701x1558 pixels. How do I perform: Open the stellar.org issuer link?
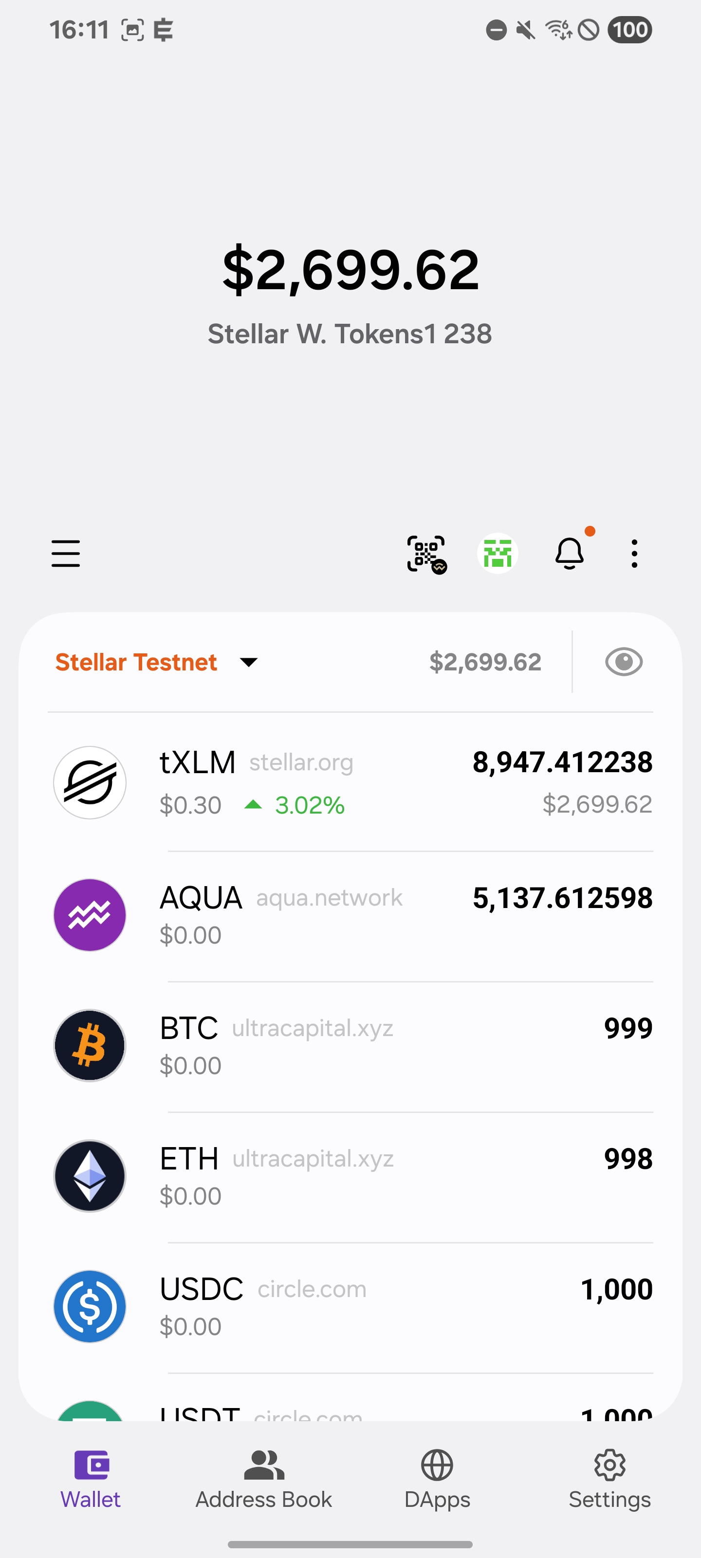coord(301,763)
